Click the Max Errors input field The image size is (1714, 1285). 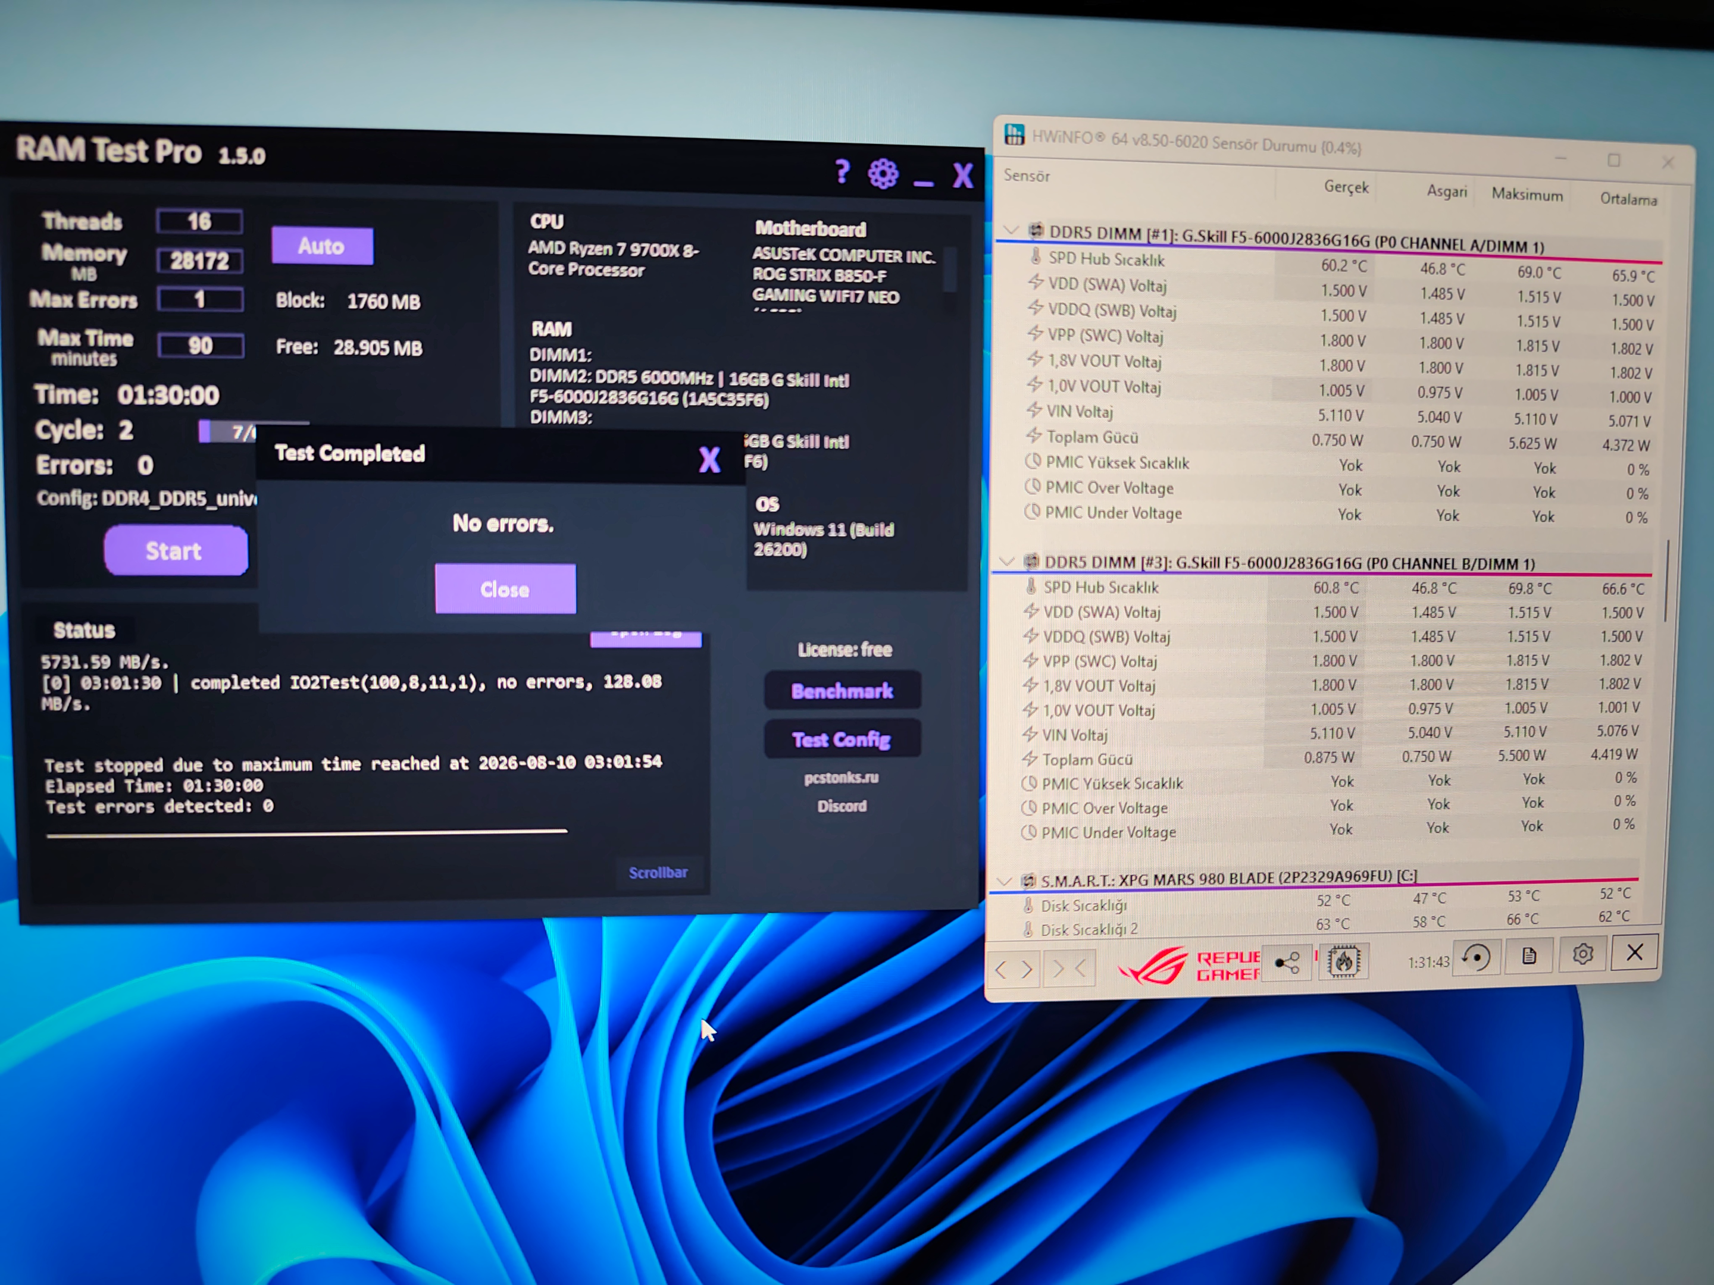coord(201,299)
